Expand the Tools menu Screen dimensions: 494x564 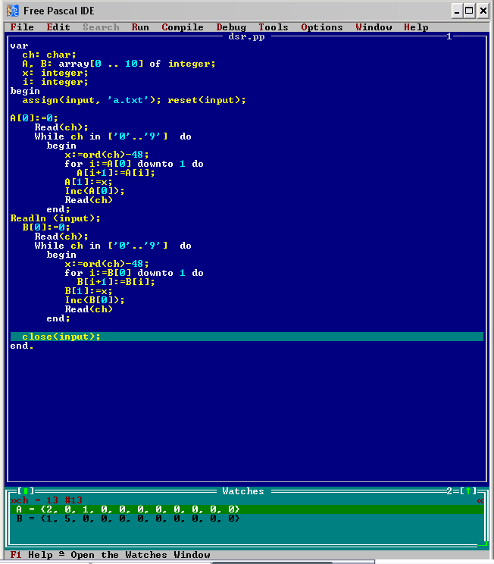click(x=274, y=27)
